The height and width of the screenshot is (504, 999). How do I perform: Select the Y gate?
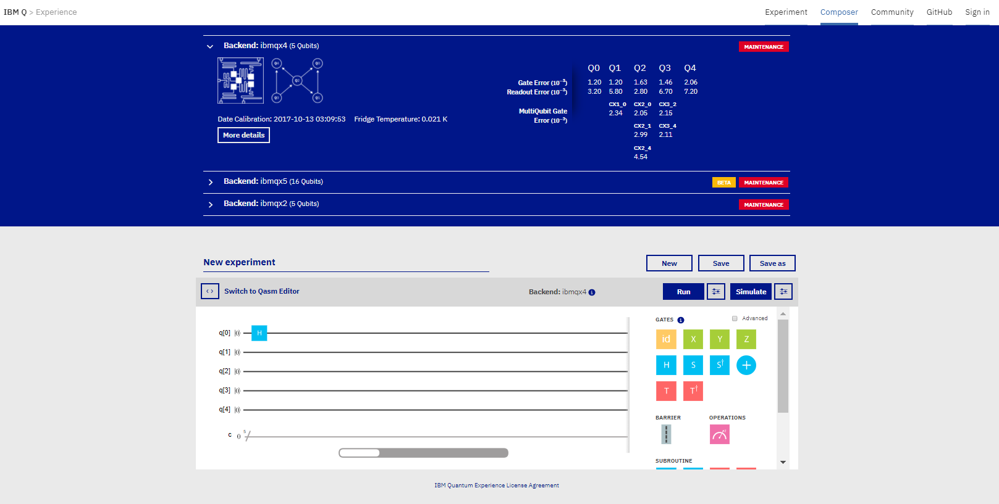click(720, 339)
